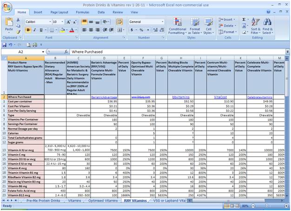Click the Office Button orb
This screenshot has width=291, height=211.
click(x=7, y=7)
